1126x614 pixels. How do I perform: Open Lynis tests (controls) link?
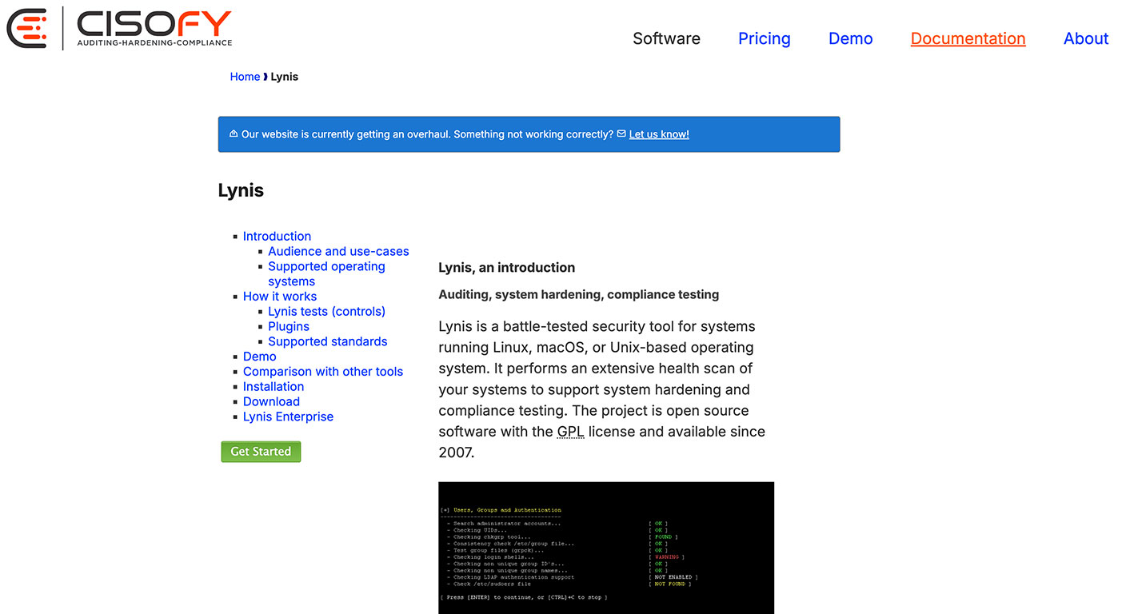click(326, 311)
